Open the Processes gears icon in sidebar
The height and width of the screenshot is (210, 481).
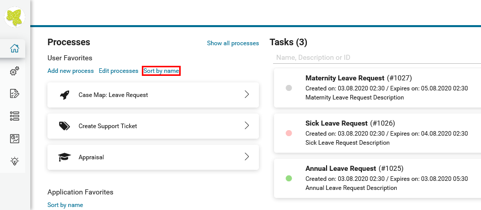[15, 71]
